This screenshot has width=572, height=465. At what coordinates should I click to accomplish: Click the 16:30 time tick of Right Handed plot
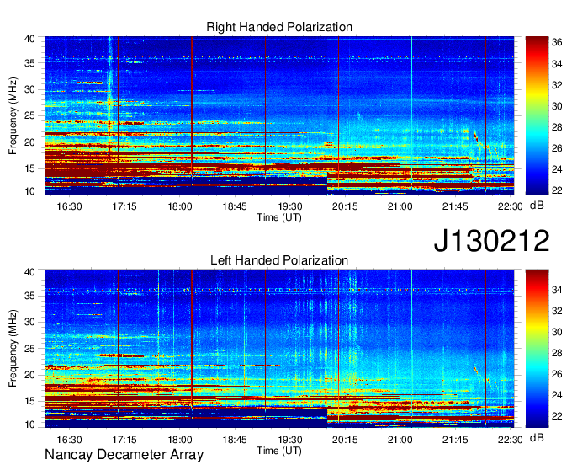69,206
